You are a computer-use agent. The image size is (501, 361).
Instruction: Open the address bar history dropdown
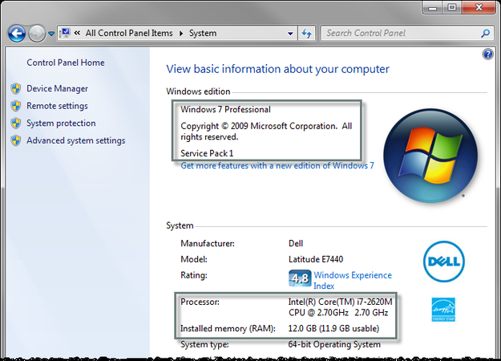point(290,33)
